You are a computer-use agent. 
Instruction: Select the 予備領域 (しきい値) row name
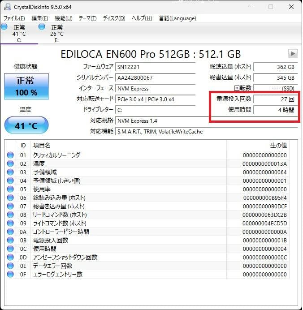(x=57, y=181)
